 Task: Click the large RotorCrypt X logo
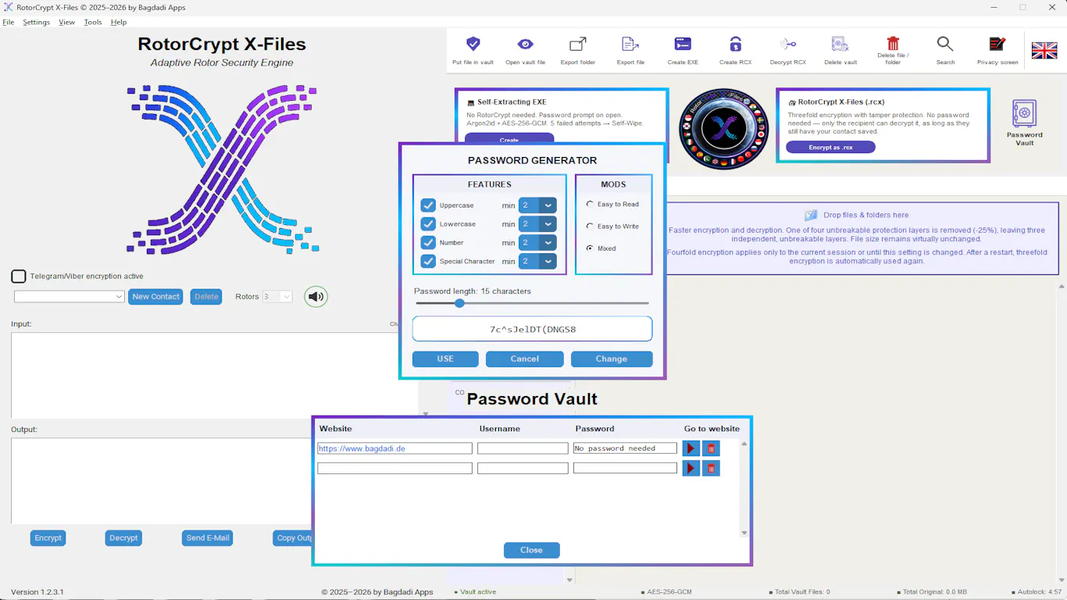(223, 170)
